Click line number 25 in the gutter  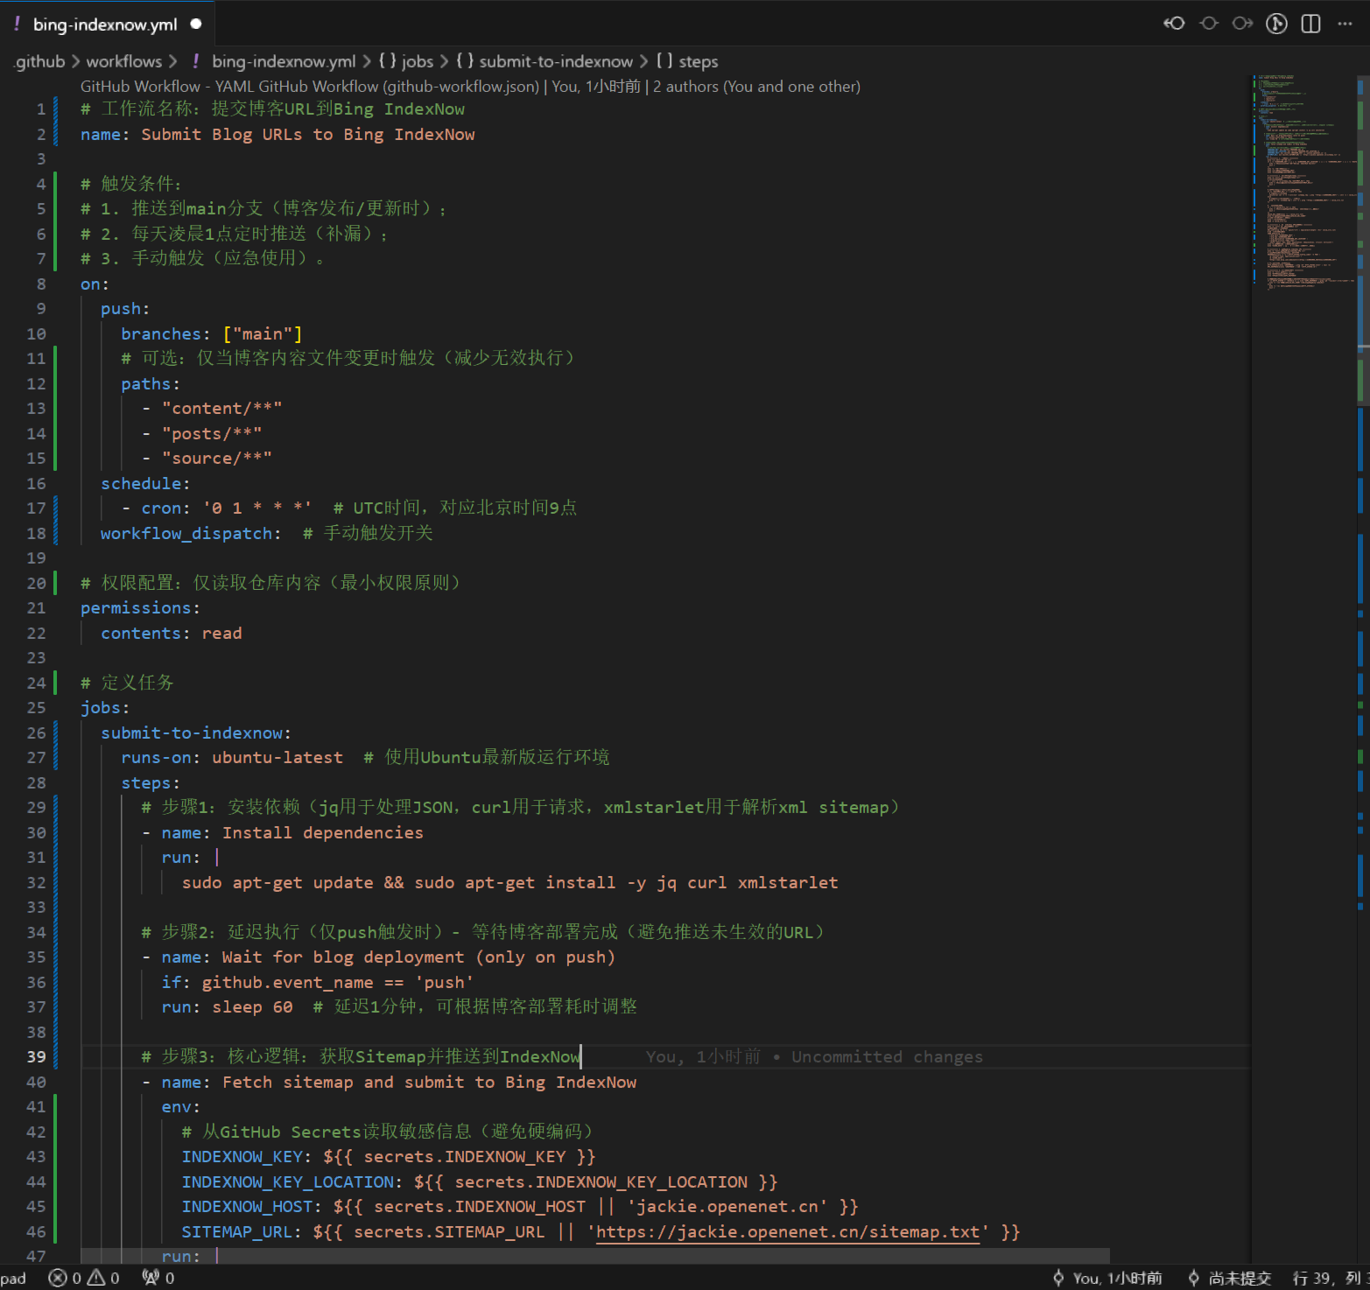click(x=36, y=707)
